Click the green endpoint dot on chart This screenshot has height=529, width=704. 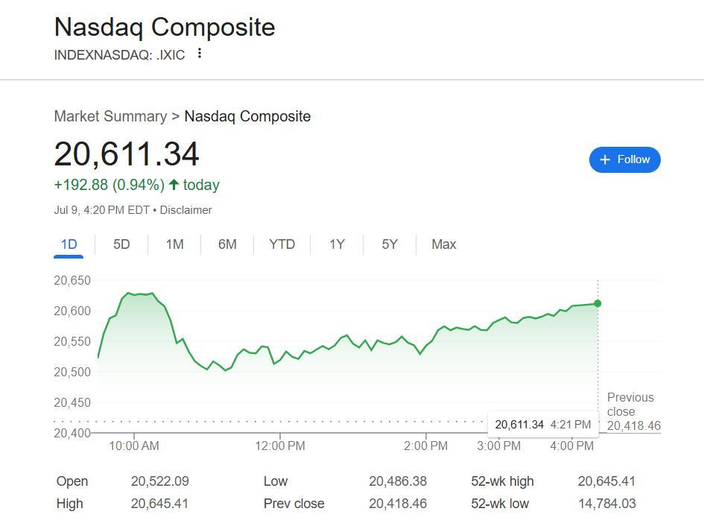coord(597,303)
